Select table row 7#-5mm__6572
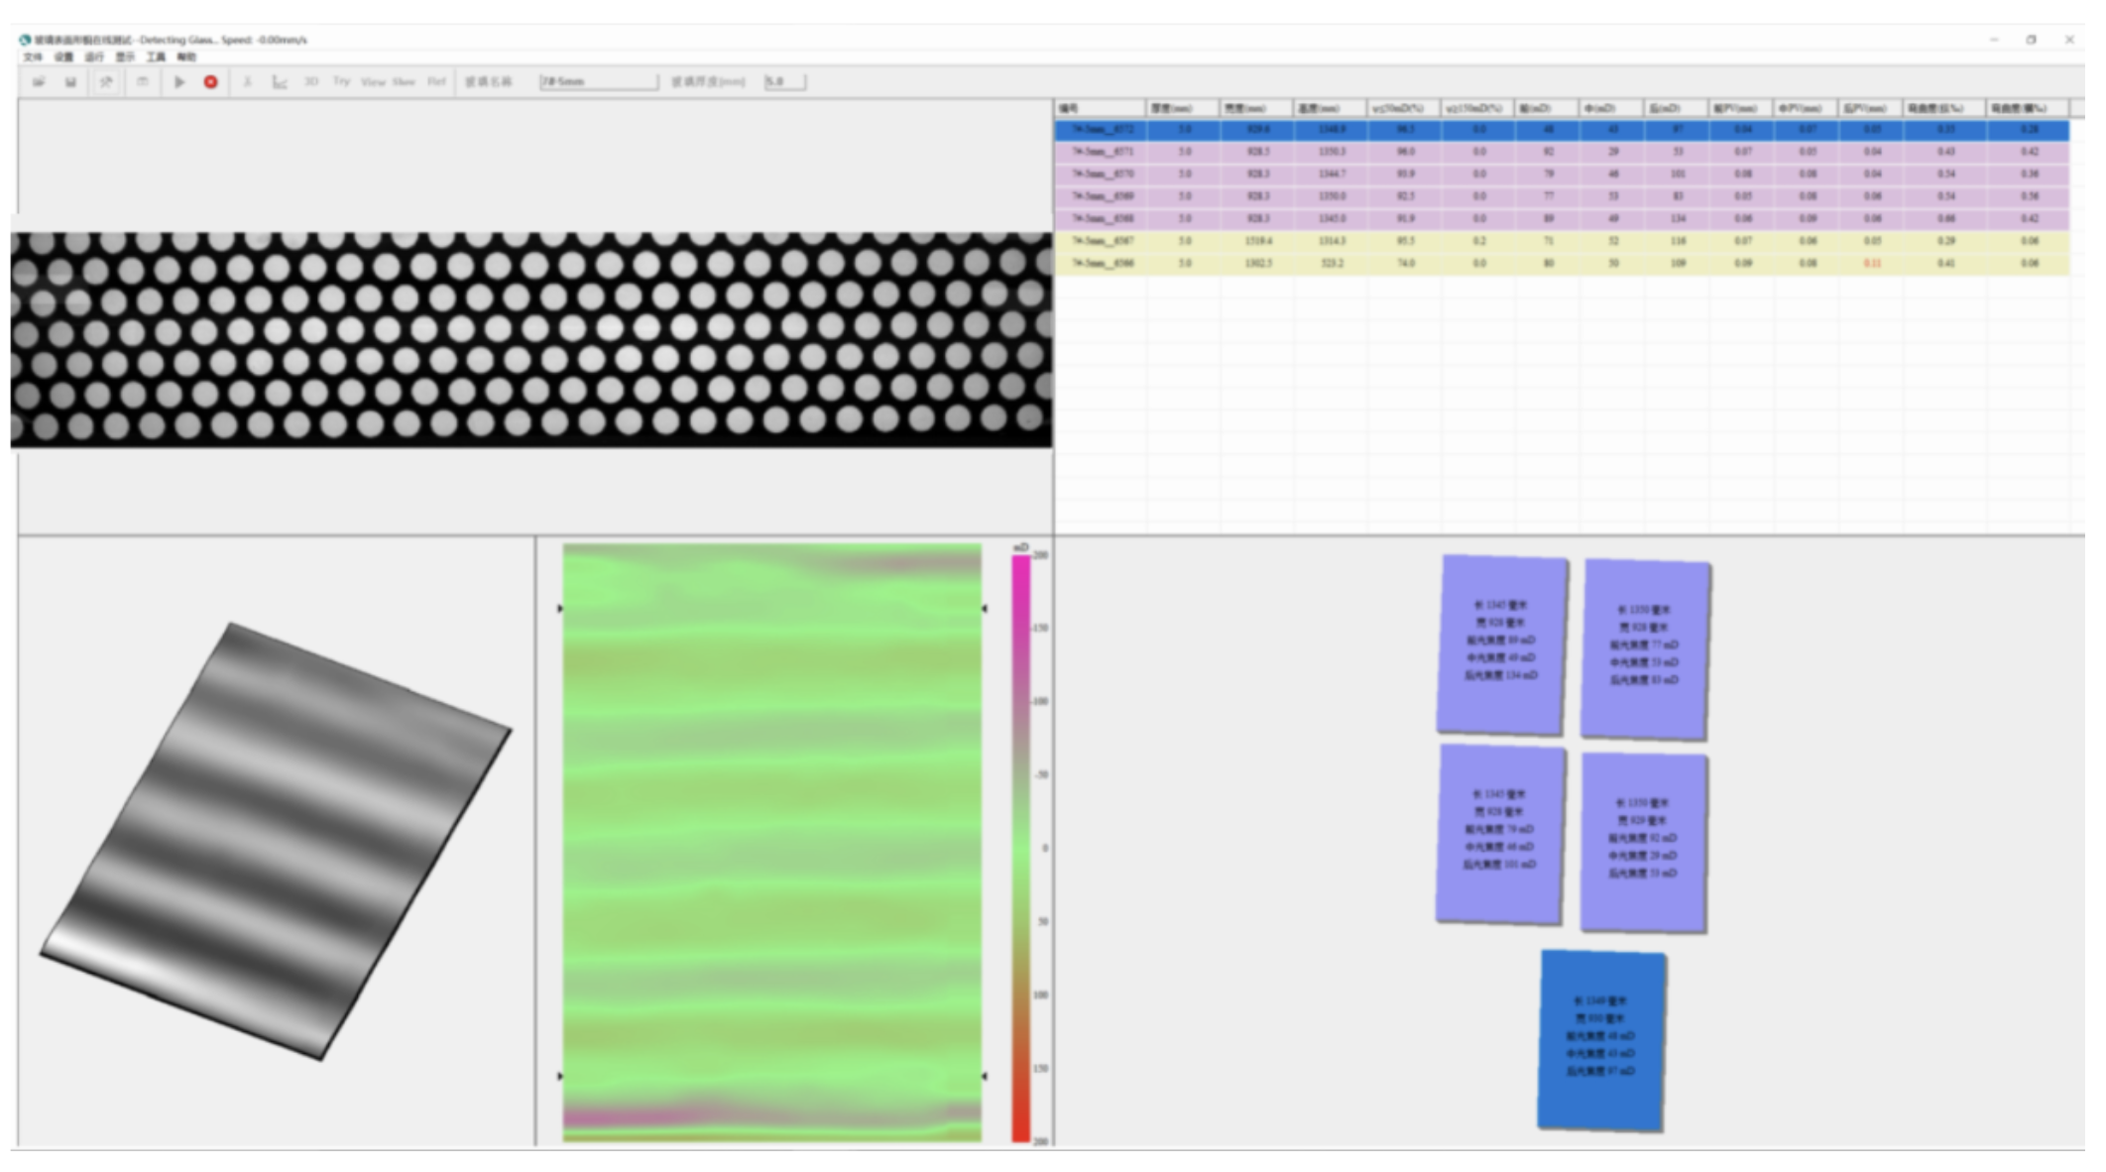This screenshot has width=2106, height=1172. coord(1562,130)
